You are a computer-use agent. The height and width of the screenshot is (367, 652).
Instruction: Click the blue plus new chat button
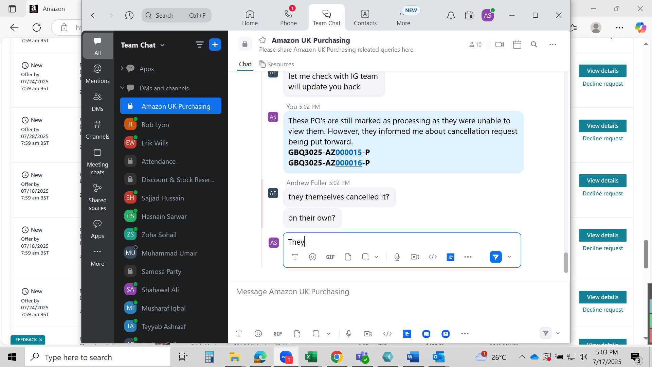215,45
